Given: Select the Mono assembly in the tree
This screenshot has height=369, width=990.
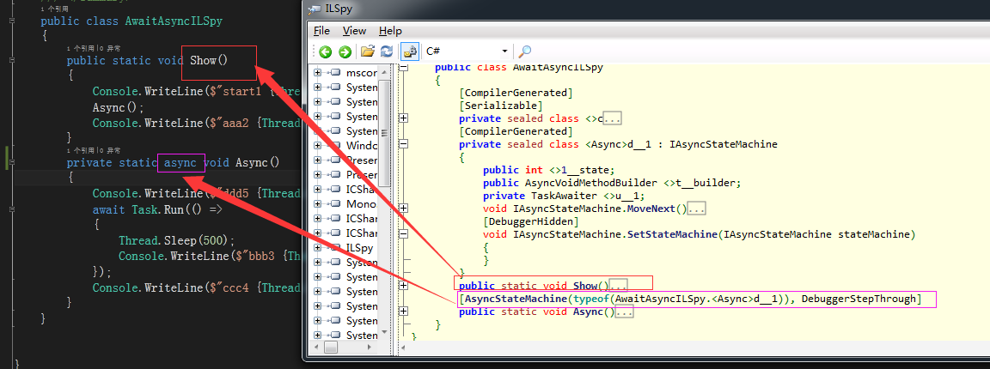Looking at the screenshot, I should coord(362,203).
